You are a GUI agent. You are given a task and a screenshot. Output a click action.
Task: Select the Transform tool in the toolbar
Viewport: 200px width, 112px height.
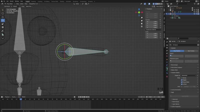3,27
